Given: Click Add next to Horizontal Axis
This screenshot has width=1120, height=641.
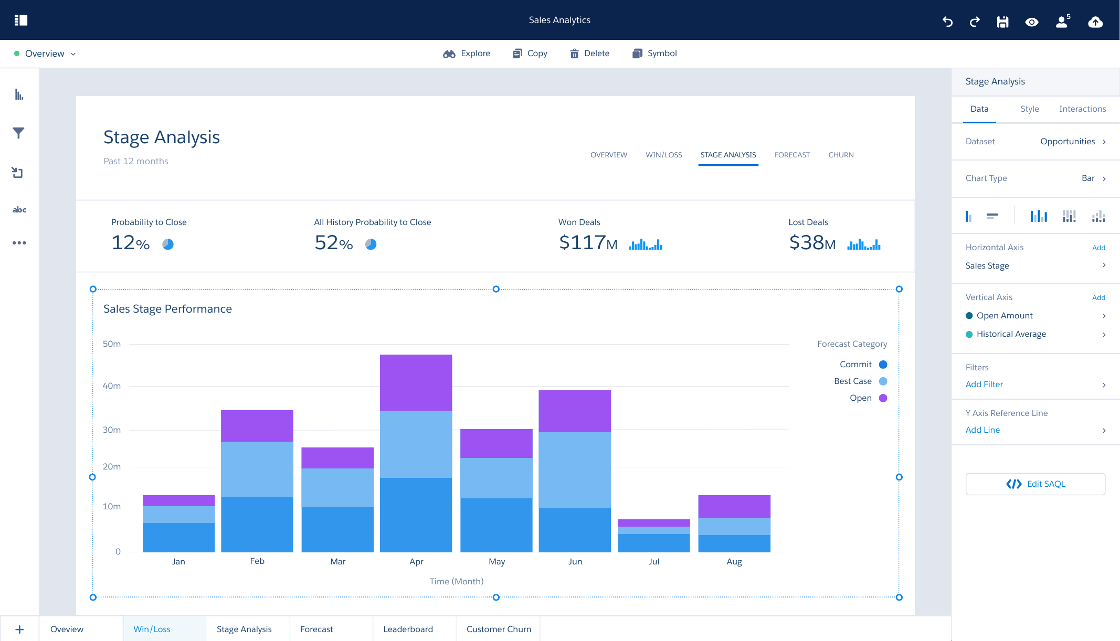Looking at the screenshot, I should pyautogui.click(x=1098, y=248).
